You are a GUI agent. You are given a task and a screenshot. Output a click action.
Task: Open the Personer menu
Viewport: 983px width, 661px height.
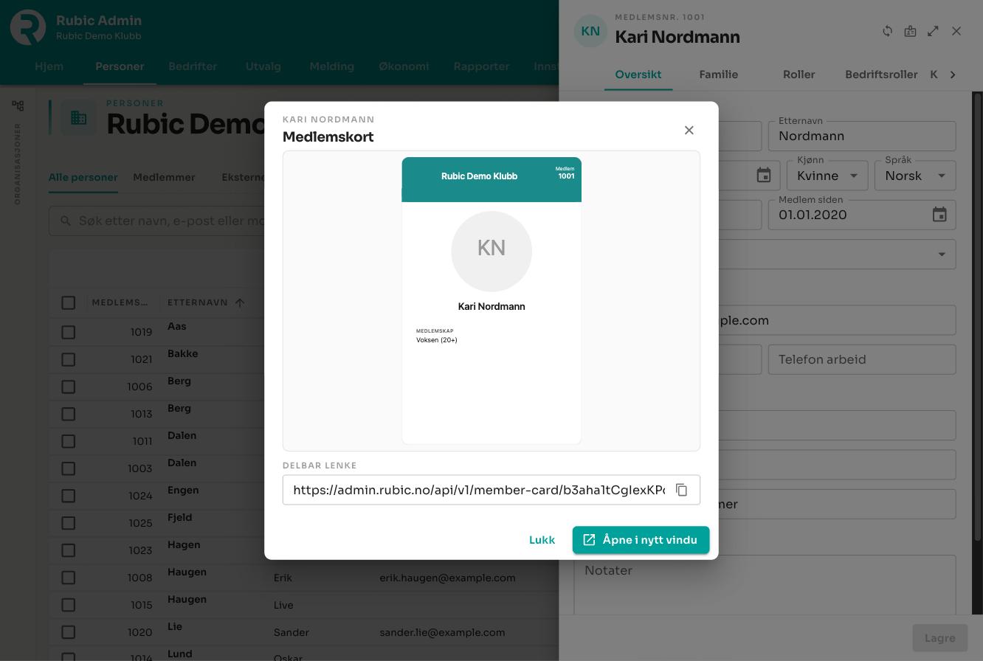point(120,66)
